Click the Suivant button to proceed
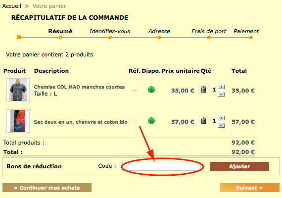The width and height of the screenshot is (282, 198). click(x=250, y=188)
